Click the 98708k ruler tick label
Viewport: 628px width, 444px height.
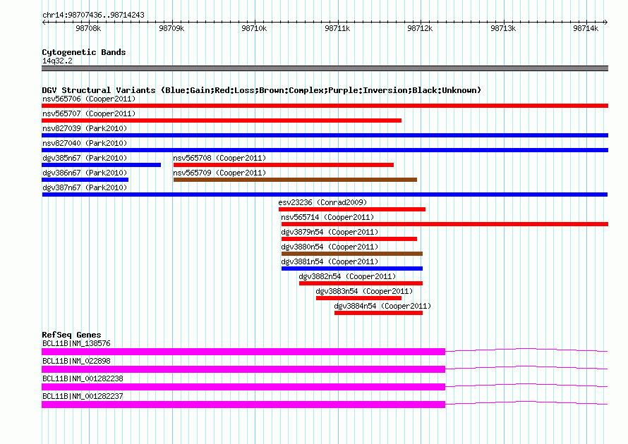(88, 28)
